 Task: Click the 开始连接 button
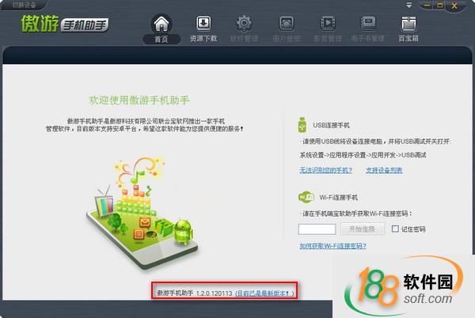363,229
